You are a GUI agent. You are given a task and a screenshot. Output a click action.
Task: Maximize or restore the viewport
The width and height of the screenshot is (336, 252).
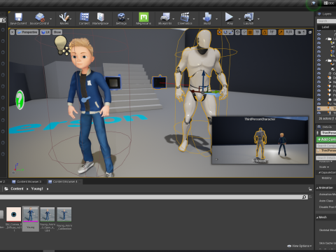pyautogui.click(x=310, y=32)
